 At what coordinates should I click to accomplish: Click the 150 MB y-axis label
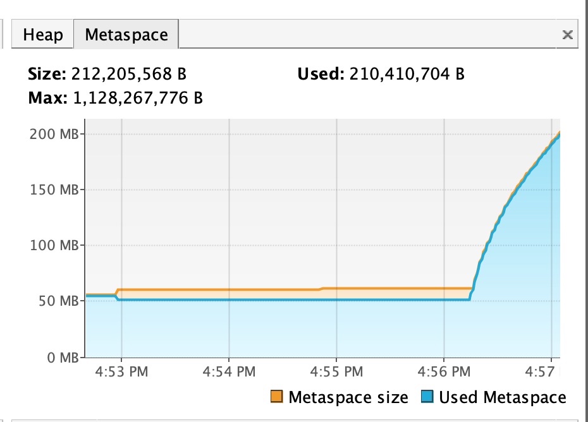click(53, 190)
